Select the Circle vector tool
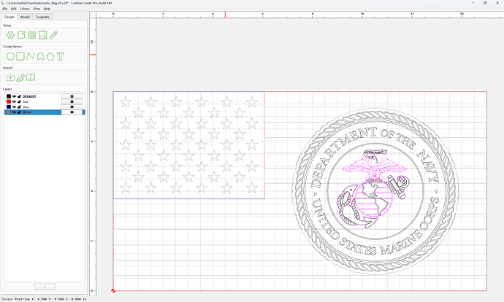 coord(11,56)
